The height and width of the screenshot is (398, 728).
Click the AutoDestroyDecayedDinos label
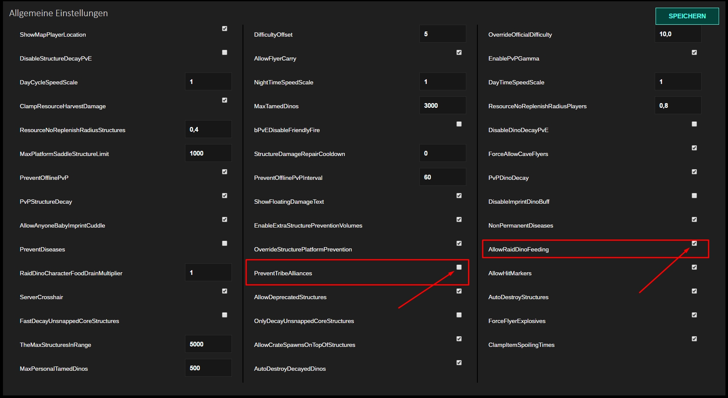290,369
